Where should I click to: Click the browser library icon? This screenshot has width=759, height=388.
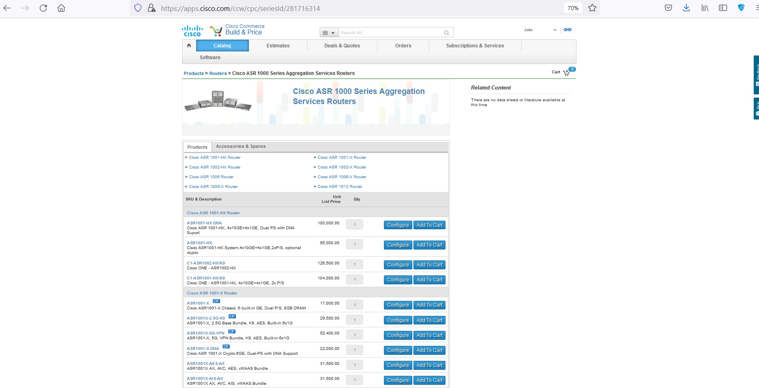705,8
